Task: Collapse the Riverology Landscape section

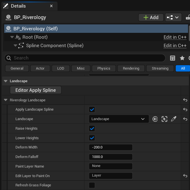Action: tap(6, 100)
